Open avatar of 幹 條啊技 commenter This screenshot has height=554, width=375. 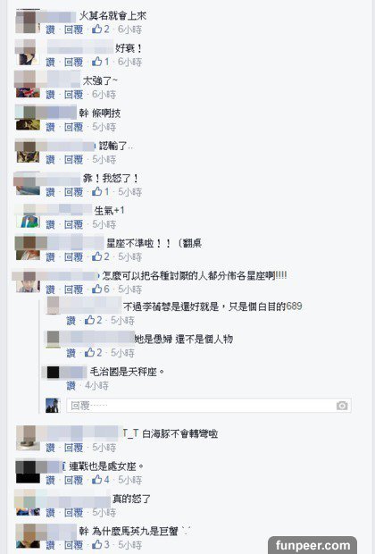[28, 118]
